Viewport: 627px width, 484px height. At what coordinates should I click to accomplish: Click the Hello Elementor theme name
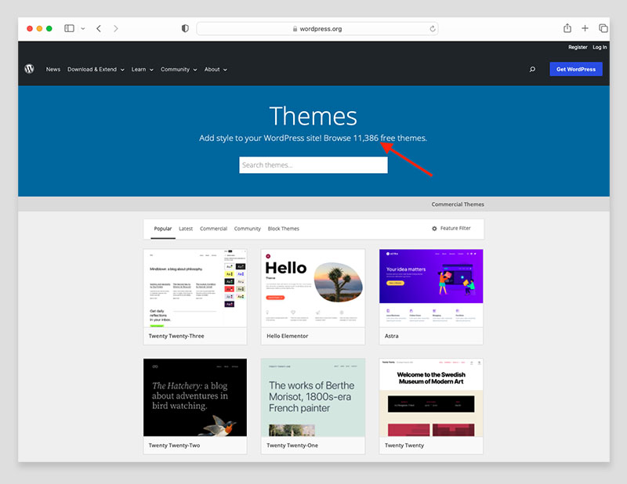pyautogui.click(x=287, y=336)
